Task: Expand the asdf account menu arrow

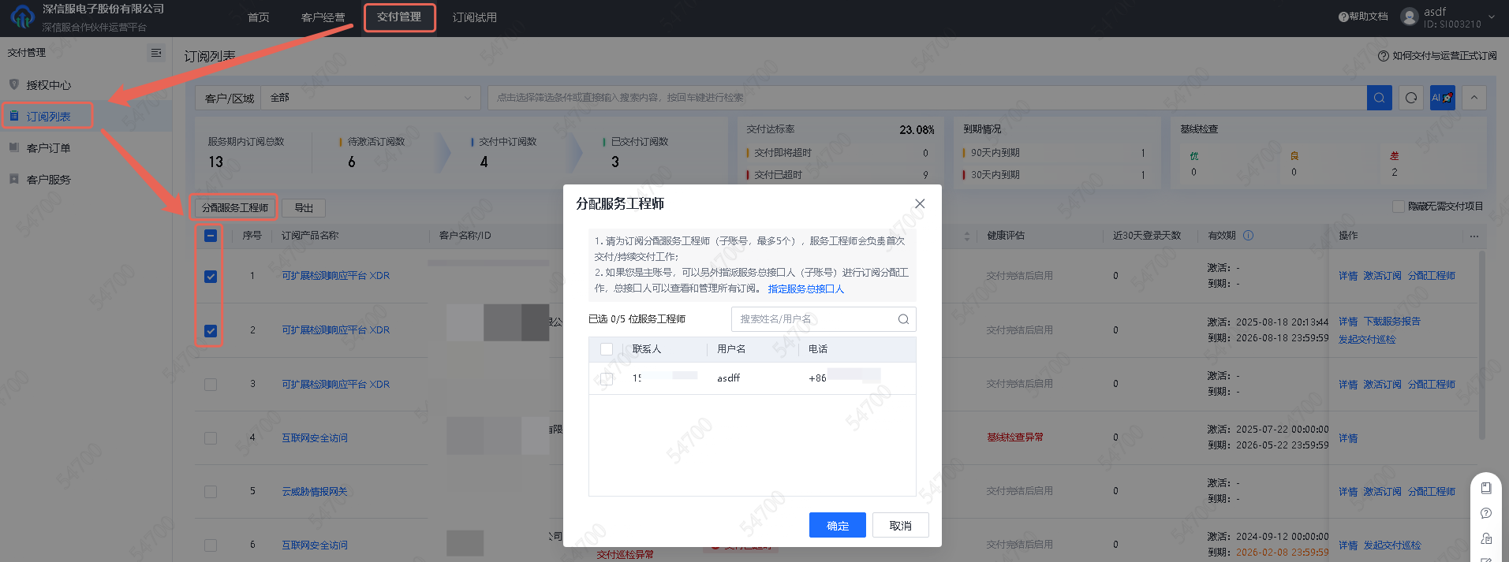Action: [1492, 17]
